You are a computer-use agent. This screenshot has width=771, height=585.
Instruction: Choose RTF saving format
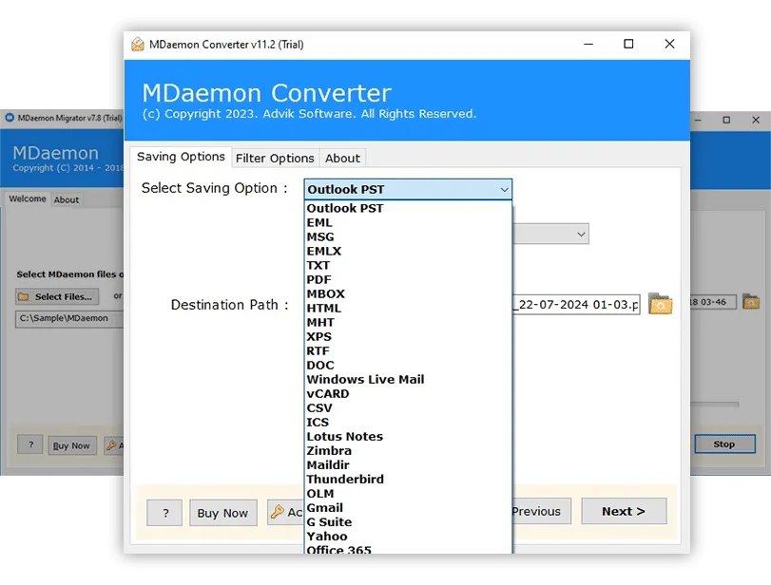tap(408, 350)
